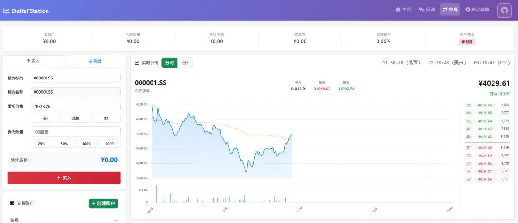Click the play icon beside 启动策略
This screenshot has width=518, height=223.
[468, 10]
